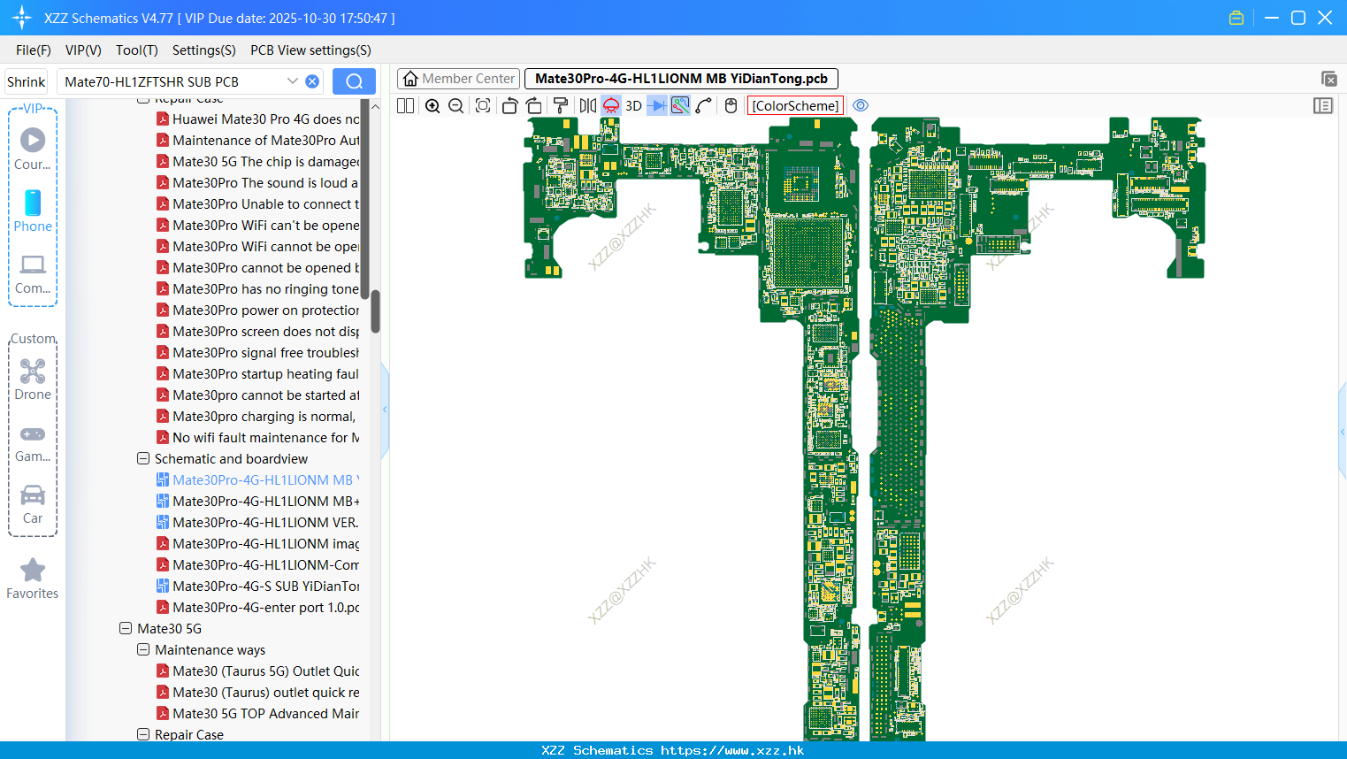The width and height of the screenshot is (1347, 759).
Task: Select the curve routing tool icon
Action: (x=703, y=105)
